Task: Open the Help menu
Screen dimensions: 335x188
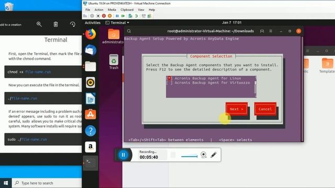Action: (x=152, y=10)
